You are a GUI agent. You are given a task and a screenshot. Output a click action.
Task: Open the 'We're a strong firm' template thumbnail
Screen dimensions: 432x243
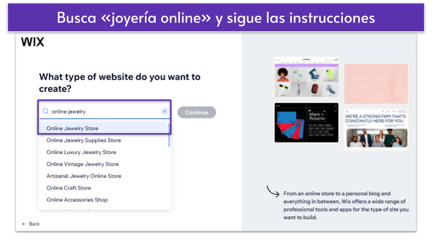(x=376, y=130)
